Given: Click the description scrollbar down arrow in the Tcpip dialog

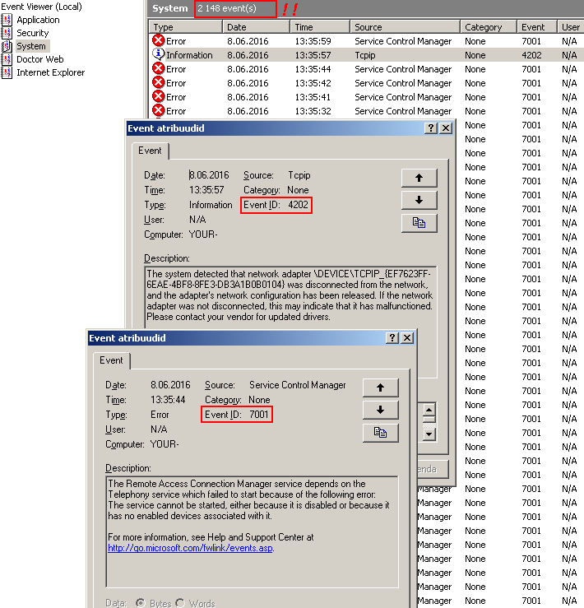Looking at the screenshot, I should (x=429, y=434).
